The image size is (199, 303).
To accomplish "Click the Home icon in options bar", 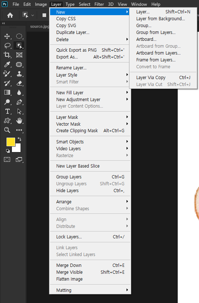I will pos(10,15).
